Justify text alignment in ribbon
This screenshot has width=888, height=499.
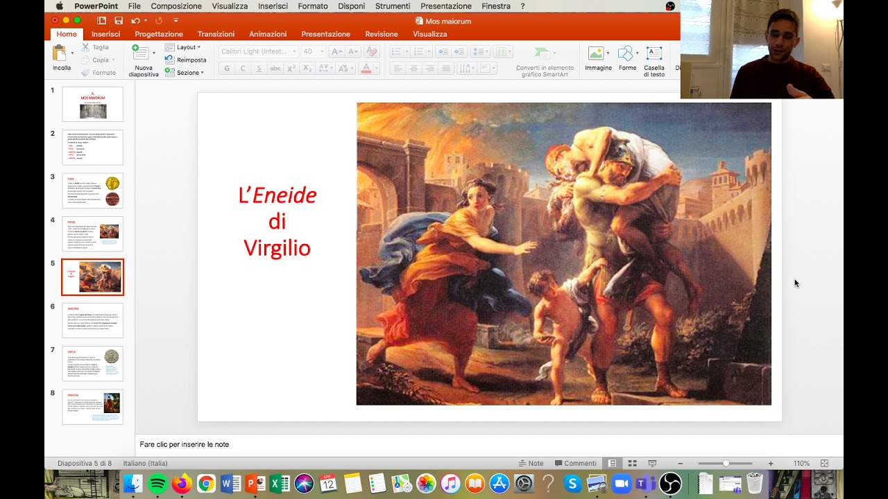tap(446, 68)
